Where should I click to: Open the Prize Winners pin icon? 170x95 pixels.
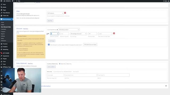(x=1, y=13)
